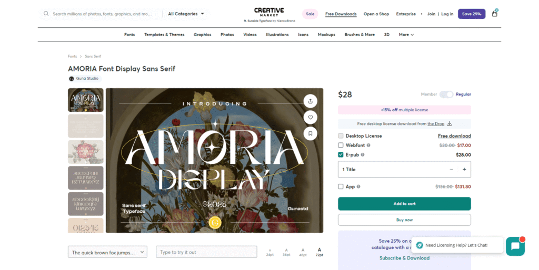Click the +15% off multiple license banner

click(x=404, y=110)
